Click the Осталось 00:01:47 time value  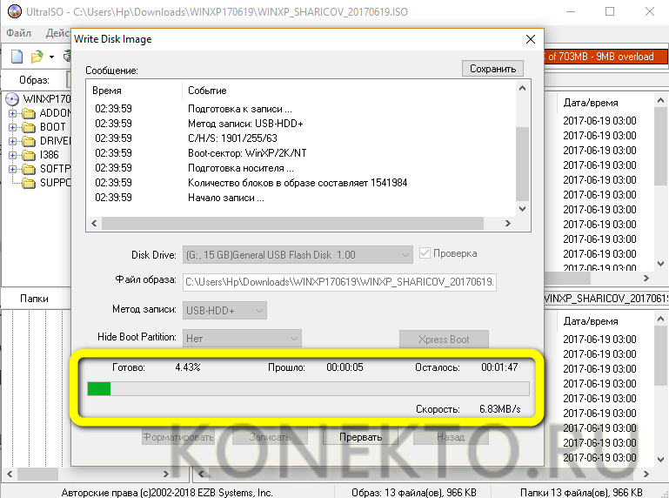(x=499, y=367)
